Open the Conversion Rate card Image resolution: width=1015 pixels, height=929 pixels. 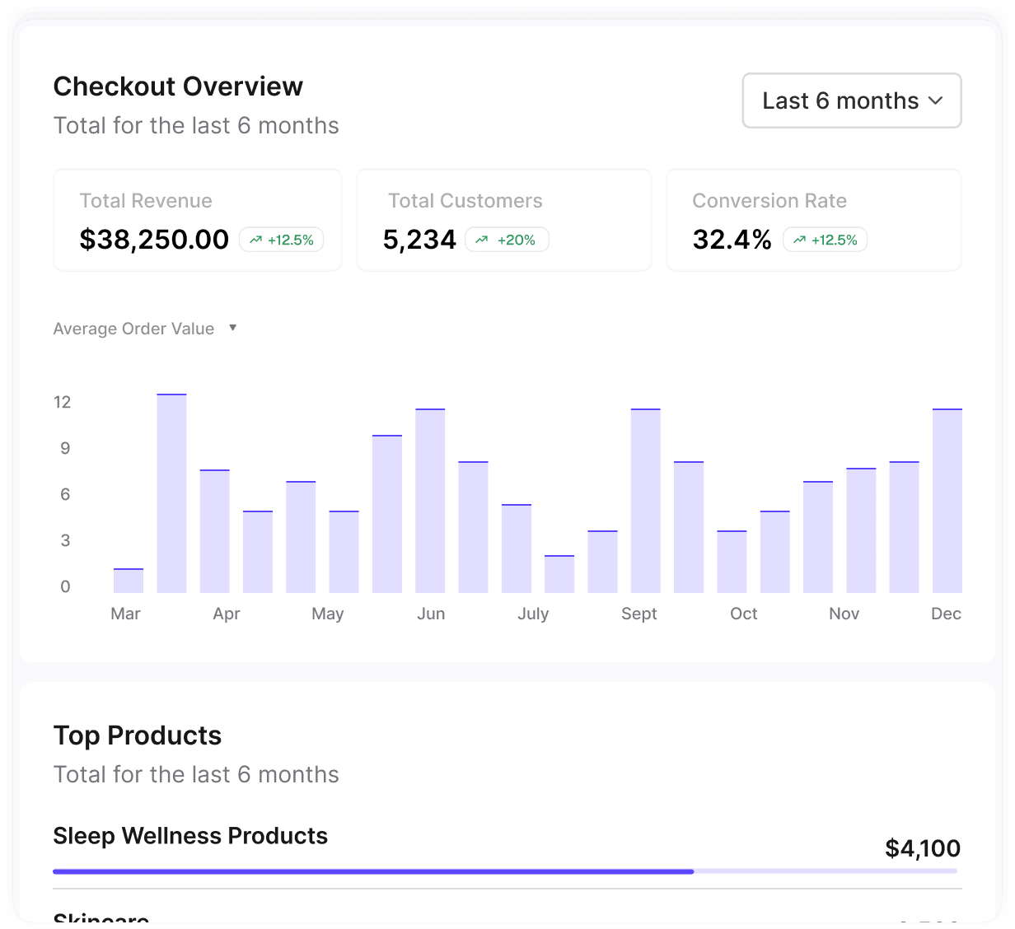(x=814, y=220)
